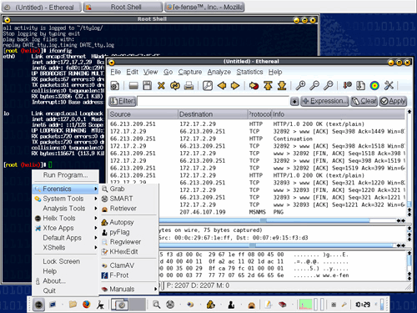The height and width of the screenshot is (313, 417).
Task: Click the Source column header
Action: 143,114
